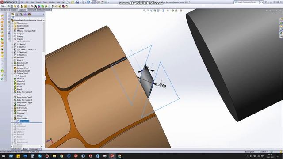The image size is (283, 159).
Task: Open the FeatureManager design tree tab
Action: (13, 15)
